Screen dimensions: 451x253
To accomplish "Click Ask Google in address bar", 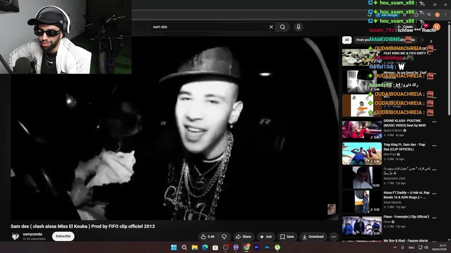I will (x=387, y=15).
